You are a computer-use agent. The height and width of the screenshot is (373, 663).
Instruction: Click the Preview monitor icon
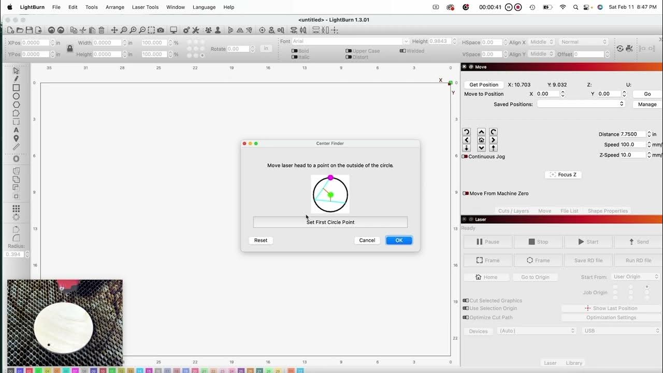tap(174, 30)
